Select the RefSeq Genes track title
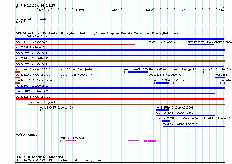 click(26, 135)
